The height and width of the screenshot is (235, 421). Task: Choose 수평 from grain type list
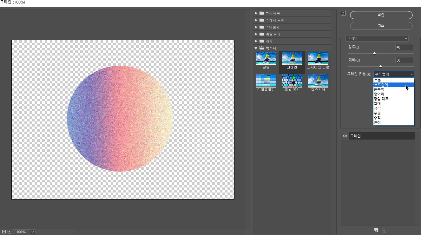pos(394,113)
